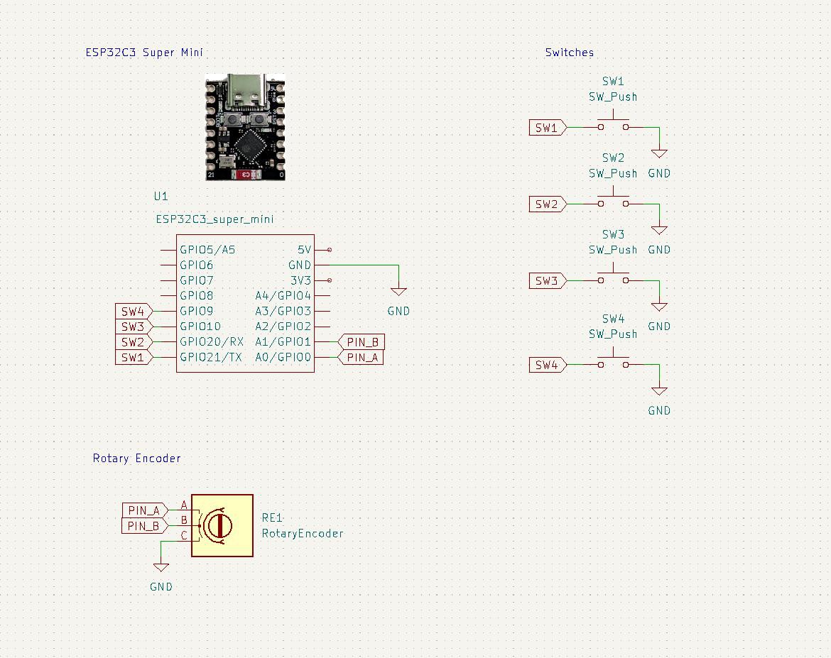This screenshot has width=831, height=658.
Task: Select the SW1 global label left of switch SW1
Action: coord(548,128)
